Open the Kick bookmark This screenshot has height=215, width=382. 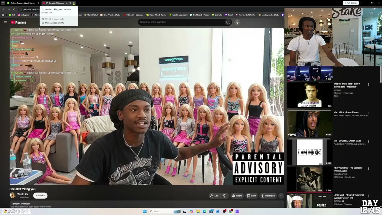point(12,15)
